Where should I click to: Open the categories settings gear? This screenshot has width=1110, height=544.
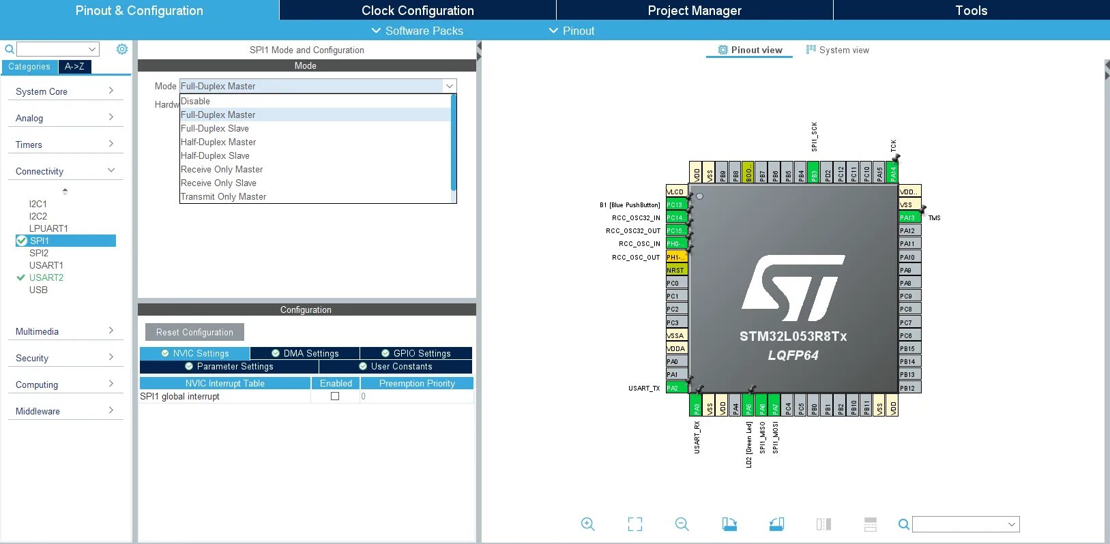tap(122, 49)
